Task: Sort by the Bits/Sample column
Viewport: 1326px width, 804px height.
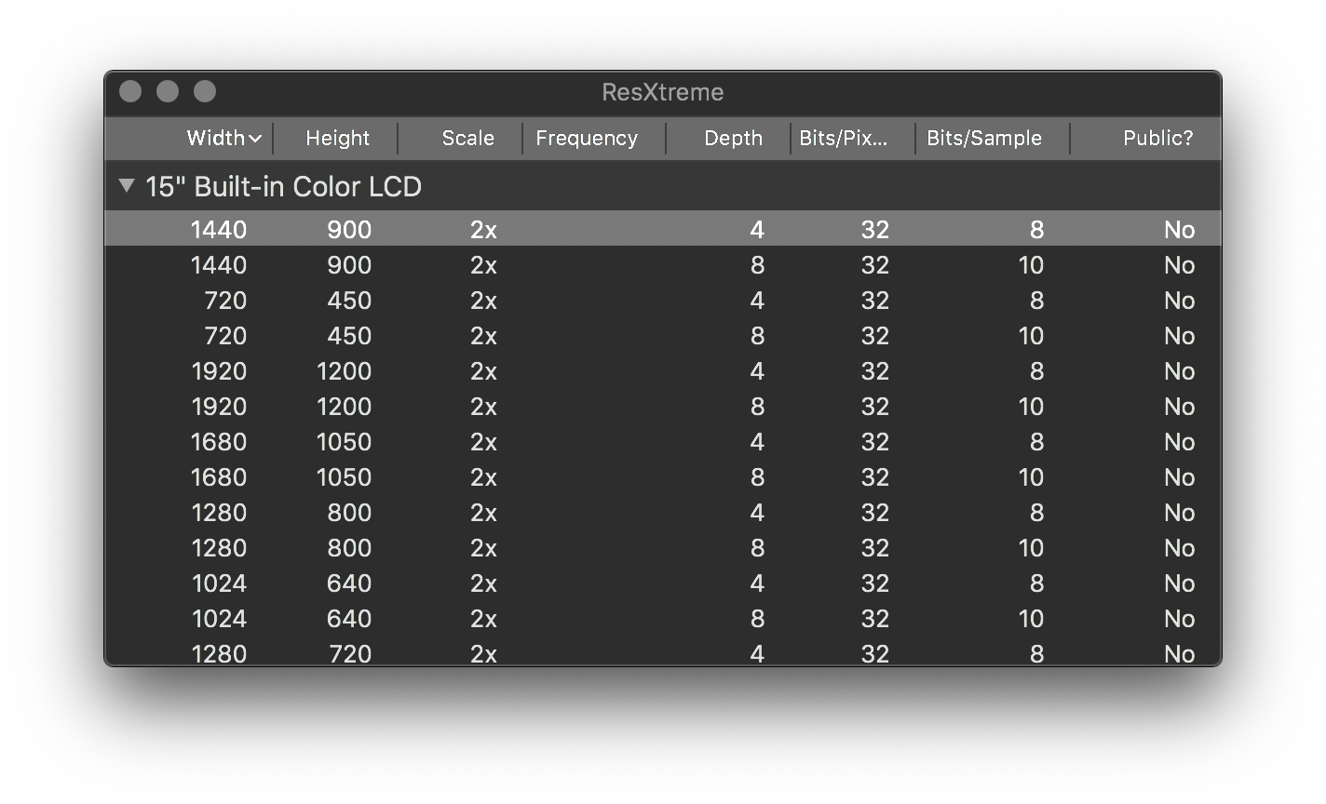Action: [983, 139]
